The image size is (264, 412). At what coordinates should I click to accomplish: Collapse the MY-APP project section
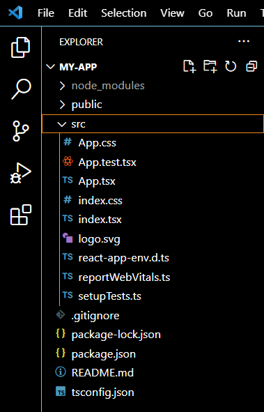pos(153,67)
